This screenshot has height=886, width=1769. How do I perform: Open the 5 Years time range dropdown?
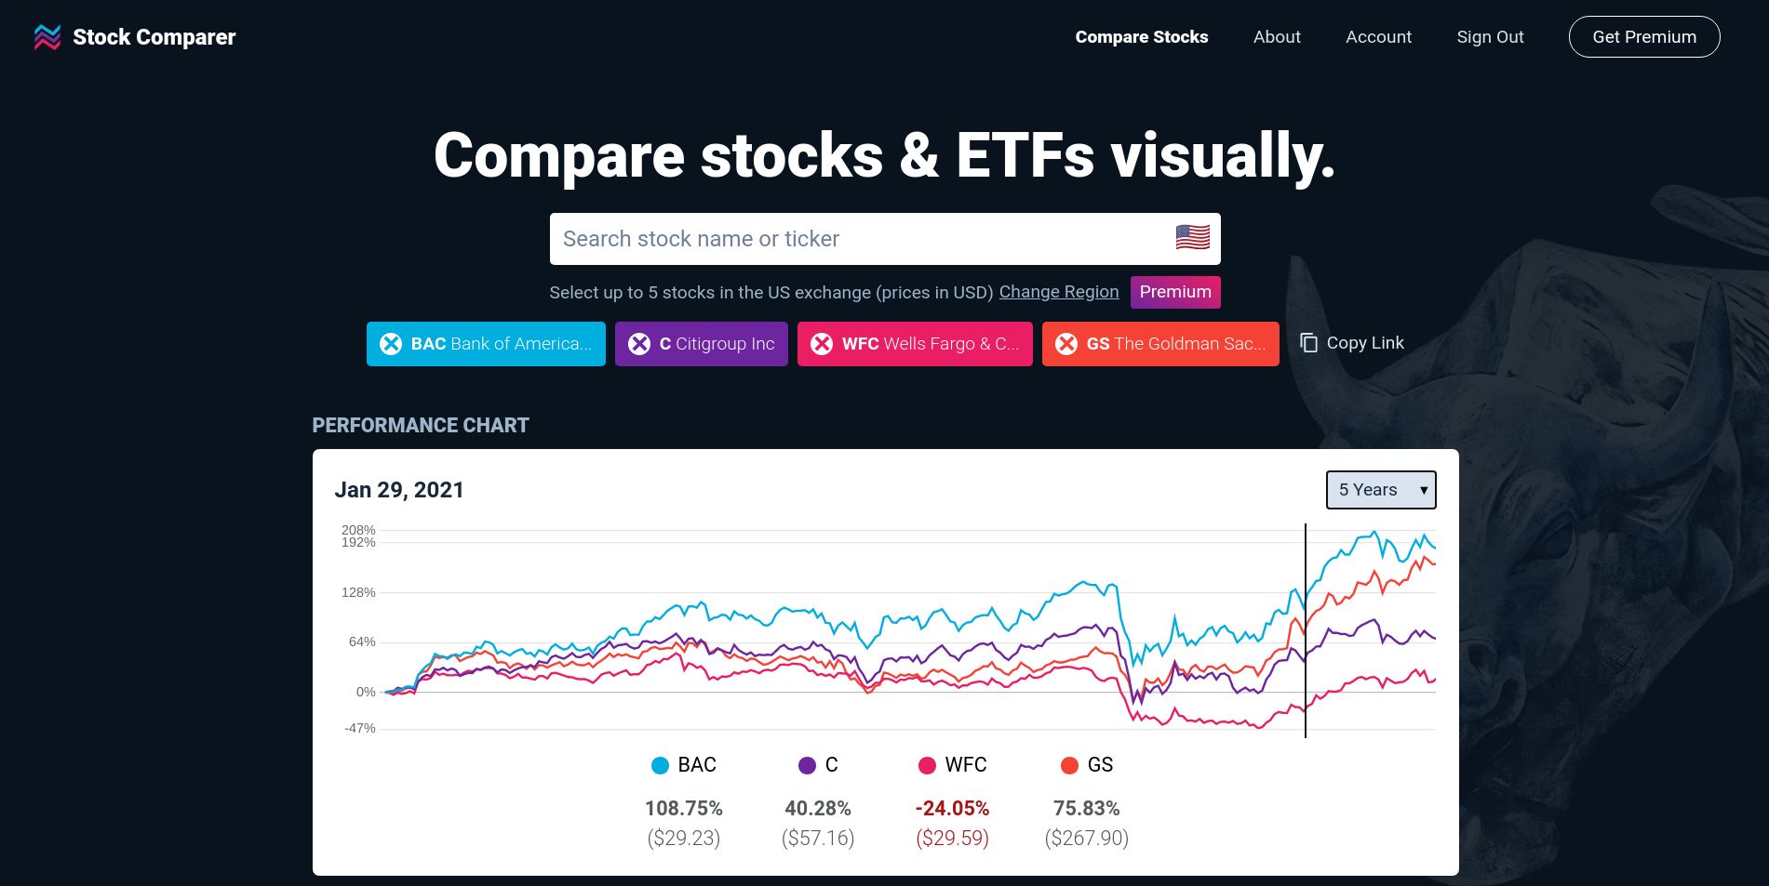click(x=1380, y=490)
